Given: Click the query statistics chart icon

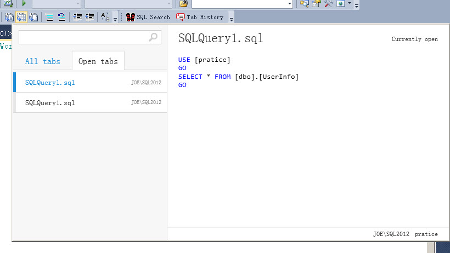Looking at the screenshot, I should [x=8, y=3].
